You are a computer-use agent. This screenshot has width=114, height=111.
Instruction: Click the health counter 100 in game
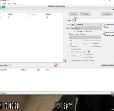click(x=12, y=106)
